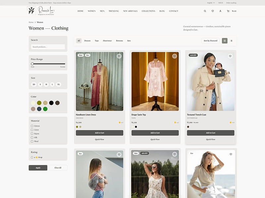Click Quick View on Textured Trench Coat
The width and height of the screenshot is (265, 198).
coord(211,139)
